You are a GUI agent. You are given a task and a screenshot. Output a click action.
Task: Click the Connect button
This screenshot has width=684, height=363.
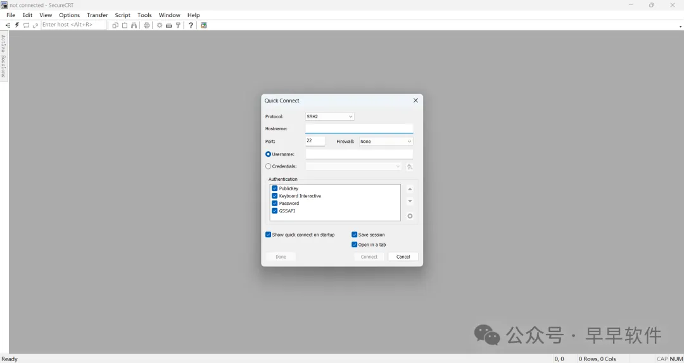369,257
